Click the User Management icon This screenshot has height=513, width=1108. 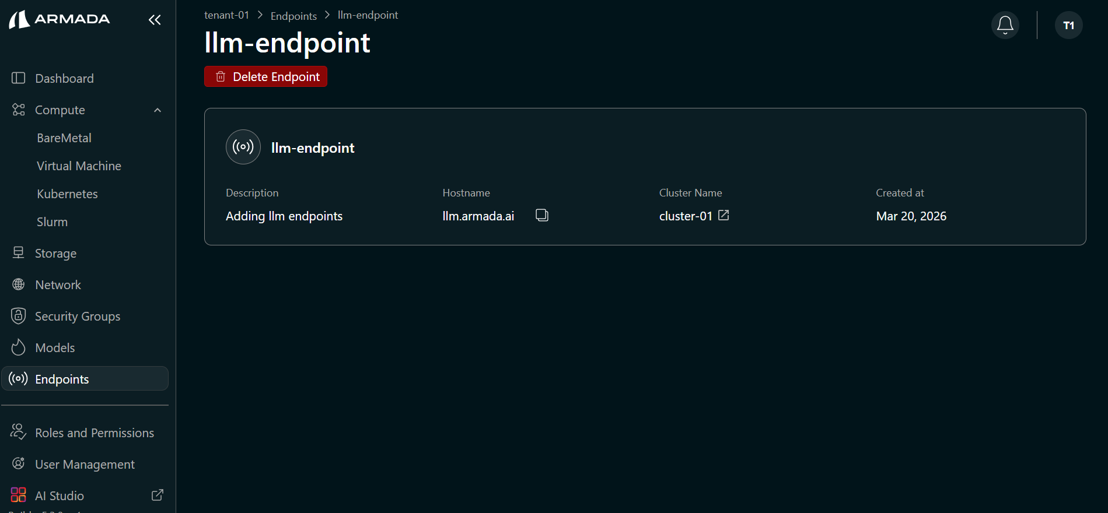[19, 463]
